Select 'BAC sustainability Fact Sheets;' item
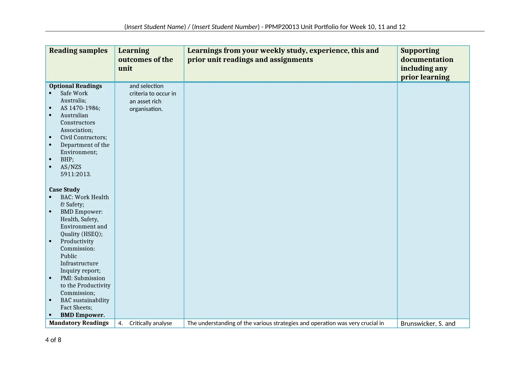Image resolution: width=530 pixels, height=375 pixels. click(x=85, y=304)
